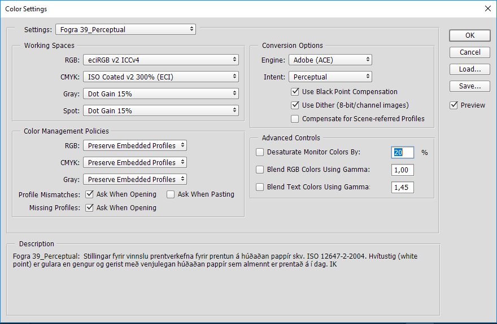
Task: Open the Settings preset dropdown
Action: [x=125, y=29]
